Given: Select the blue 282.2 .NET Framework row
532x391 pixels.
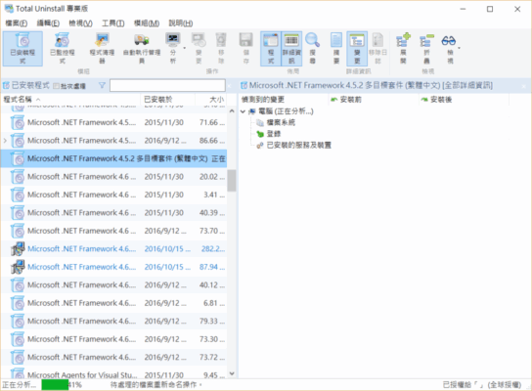Looking at the screenshot, I should (x=113, y=249).
